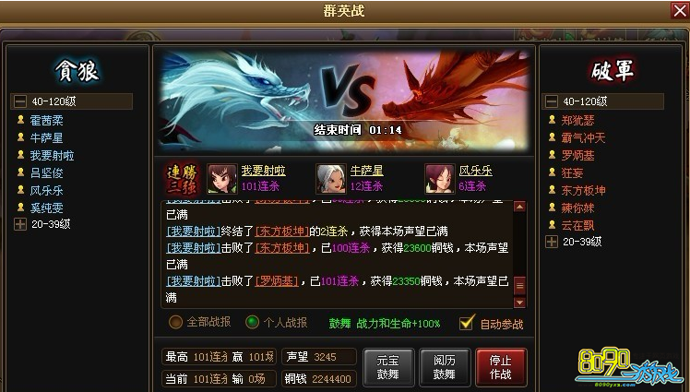
Task: Select the 个人战报 radio option
Action: 252,322
